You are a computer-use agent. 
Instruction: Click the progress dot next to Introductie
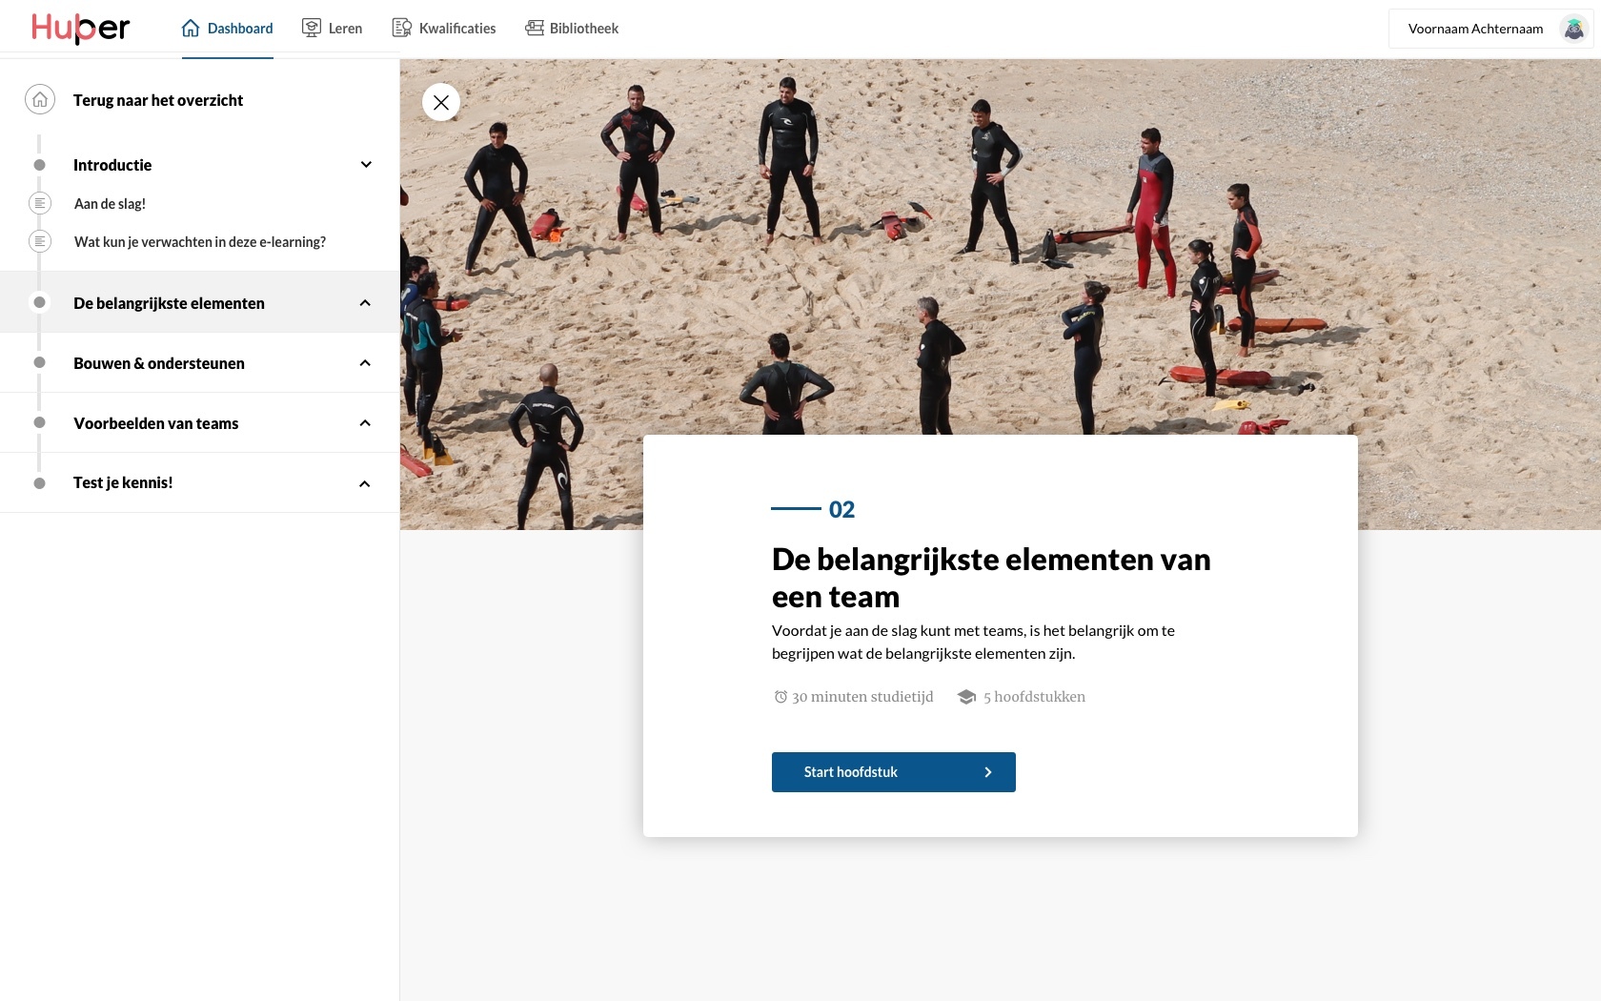[39, 165]
